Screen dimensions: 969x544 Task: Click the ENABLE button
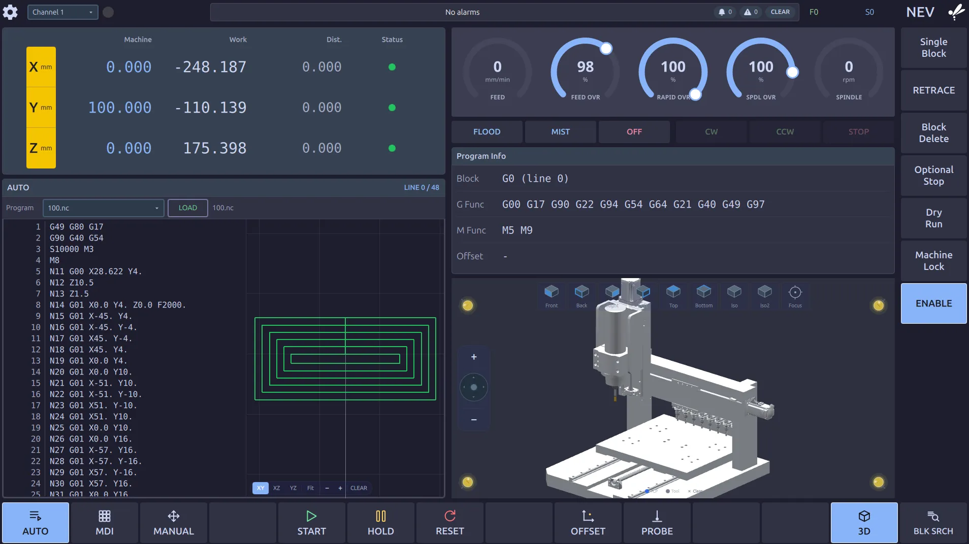tap(934, 303)
